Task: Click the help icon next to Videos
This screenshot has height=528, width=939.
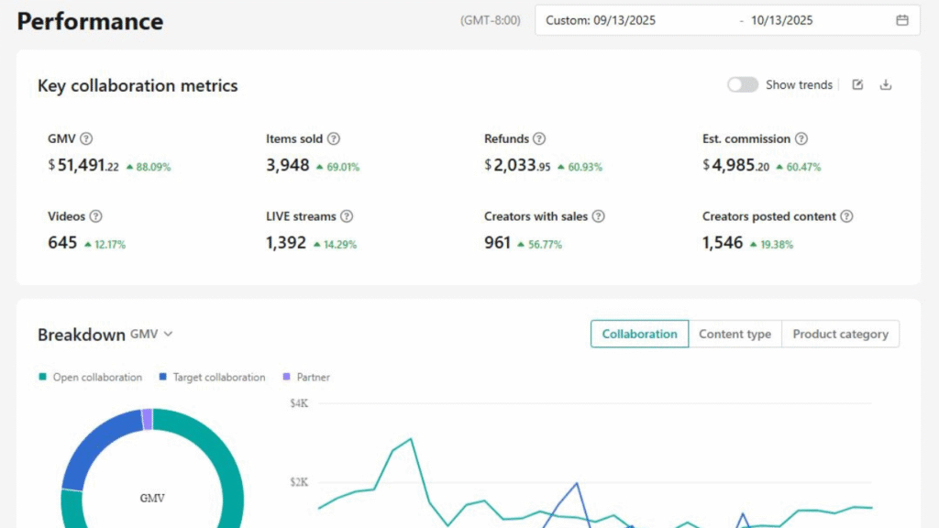Action: [95, 216]
